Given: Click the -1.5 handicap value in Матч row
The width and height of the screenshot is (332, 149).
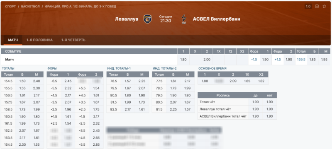Looking at the screenshot, I should (254, 60).
